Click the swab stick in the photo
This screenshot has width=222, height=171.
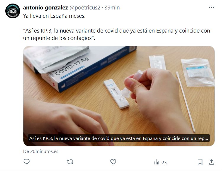(186, 102)
